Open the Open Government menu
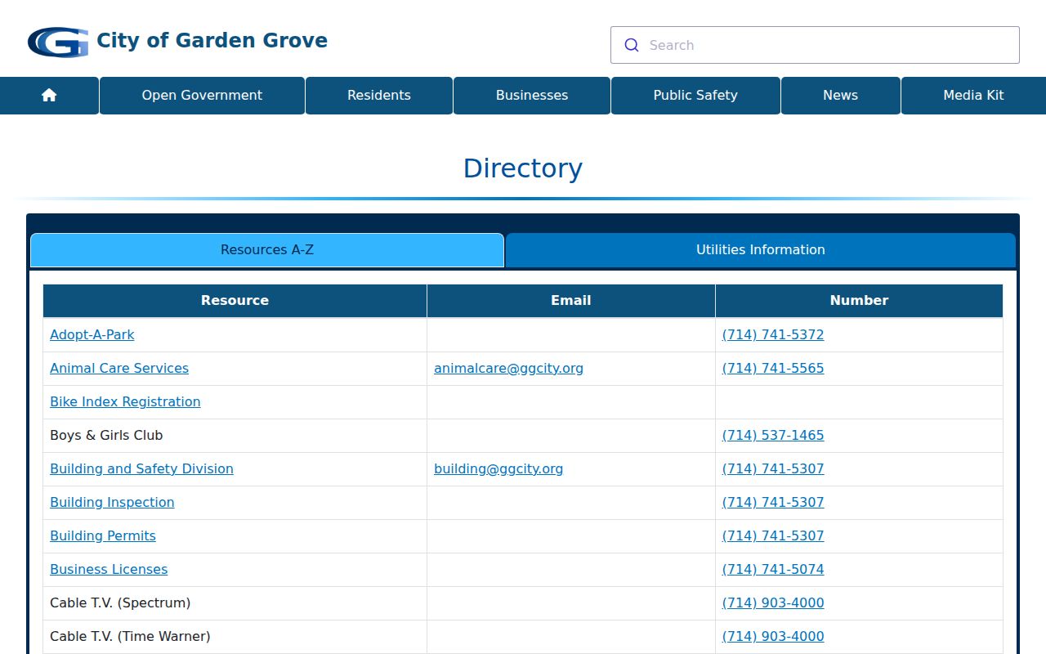 (202, 96)
